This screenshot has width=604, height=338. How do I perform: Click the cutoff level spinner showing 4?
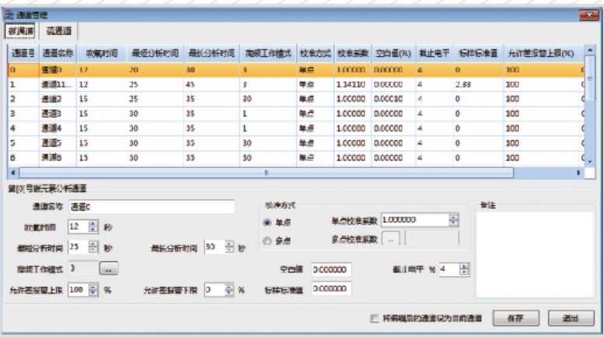coord(455,270)
